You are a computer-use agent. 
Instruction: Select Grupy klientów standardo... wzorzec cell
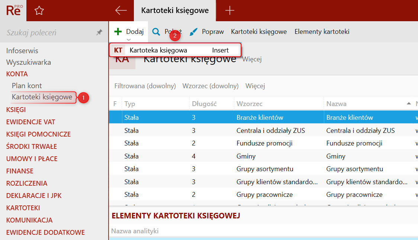pyautogui.click(x=277, y=182)
